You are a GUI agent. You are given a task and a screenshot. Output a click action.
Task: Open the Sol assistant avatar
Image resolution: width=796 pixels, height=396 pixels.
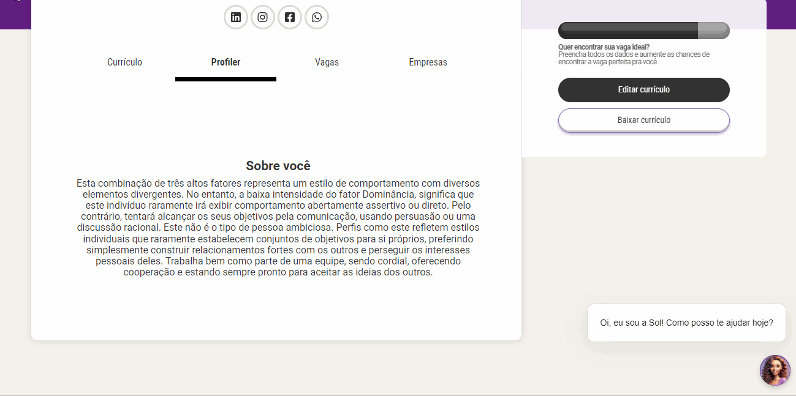pyautogui.click(x=775, y=370)
